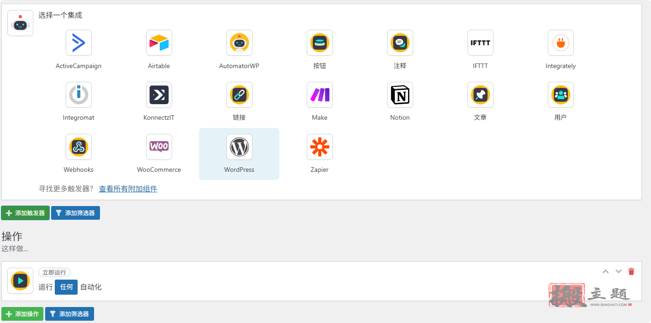
Task: Select the Notion integration icon
Action: [x=400, y=95]
